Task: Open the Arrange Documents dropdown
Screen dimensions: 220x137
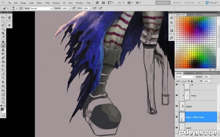Action: pos(130,3)
